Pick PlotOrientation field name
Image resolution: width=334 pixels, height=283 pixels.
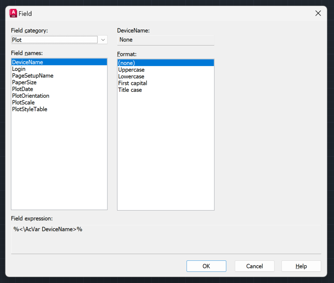pyautogui.click(x=30, y=96)
